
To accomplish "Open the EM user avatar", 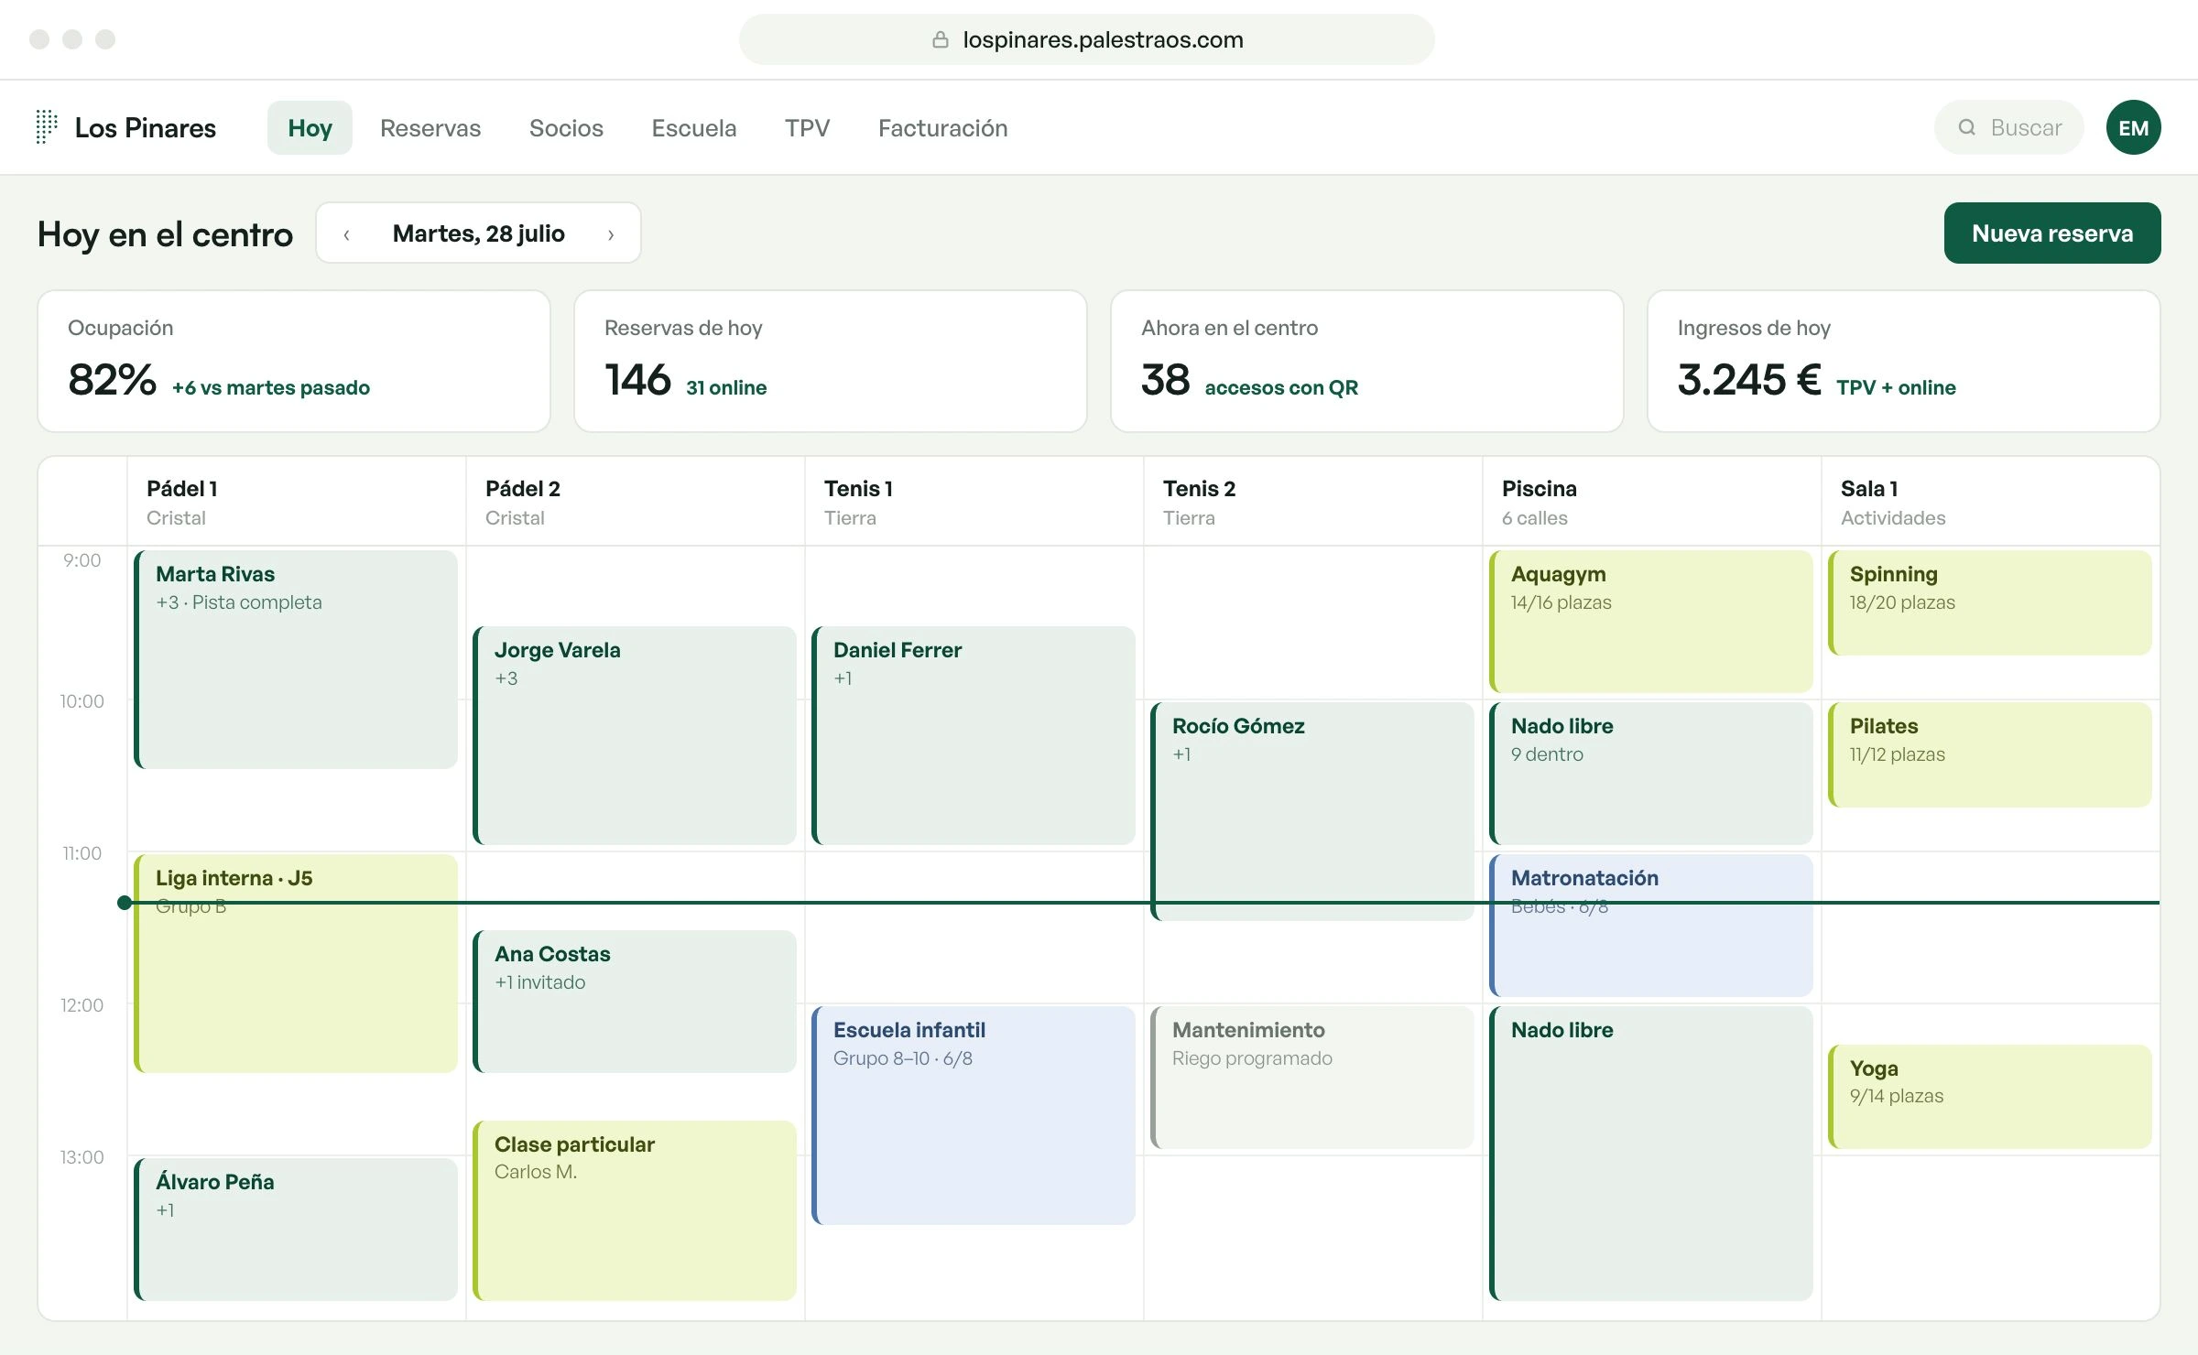I will pos(2133,127).
